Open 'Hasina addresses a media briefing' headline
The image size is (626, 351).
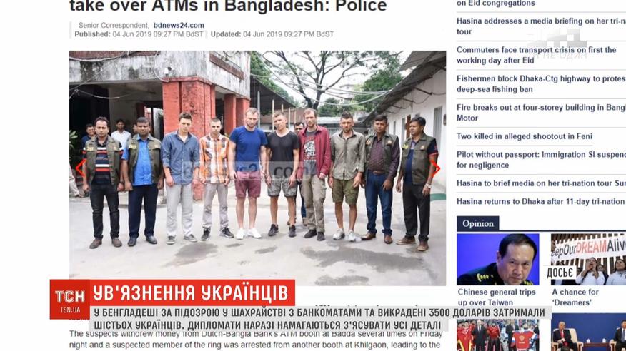tap(541, 26)
